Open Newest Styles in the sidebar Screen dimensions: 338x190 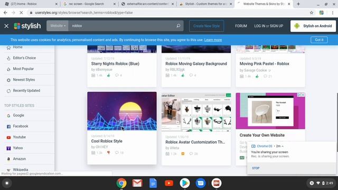point(24,80)
